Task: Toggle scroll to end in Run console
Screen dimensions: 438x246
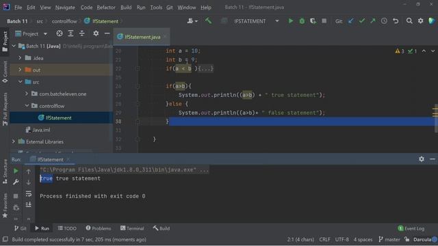Action: (29, 205)
